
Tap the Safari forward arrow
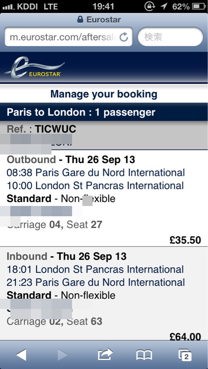(62, 355)
